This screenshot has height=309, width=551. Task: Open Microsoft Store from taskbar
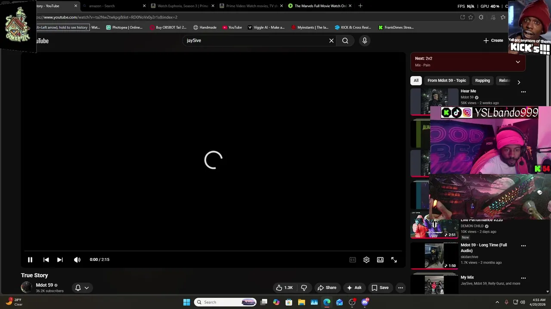[289, 302]
